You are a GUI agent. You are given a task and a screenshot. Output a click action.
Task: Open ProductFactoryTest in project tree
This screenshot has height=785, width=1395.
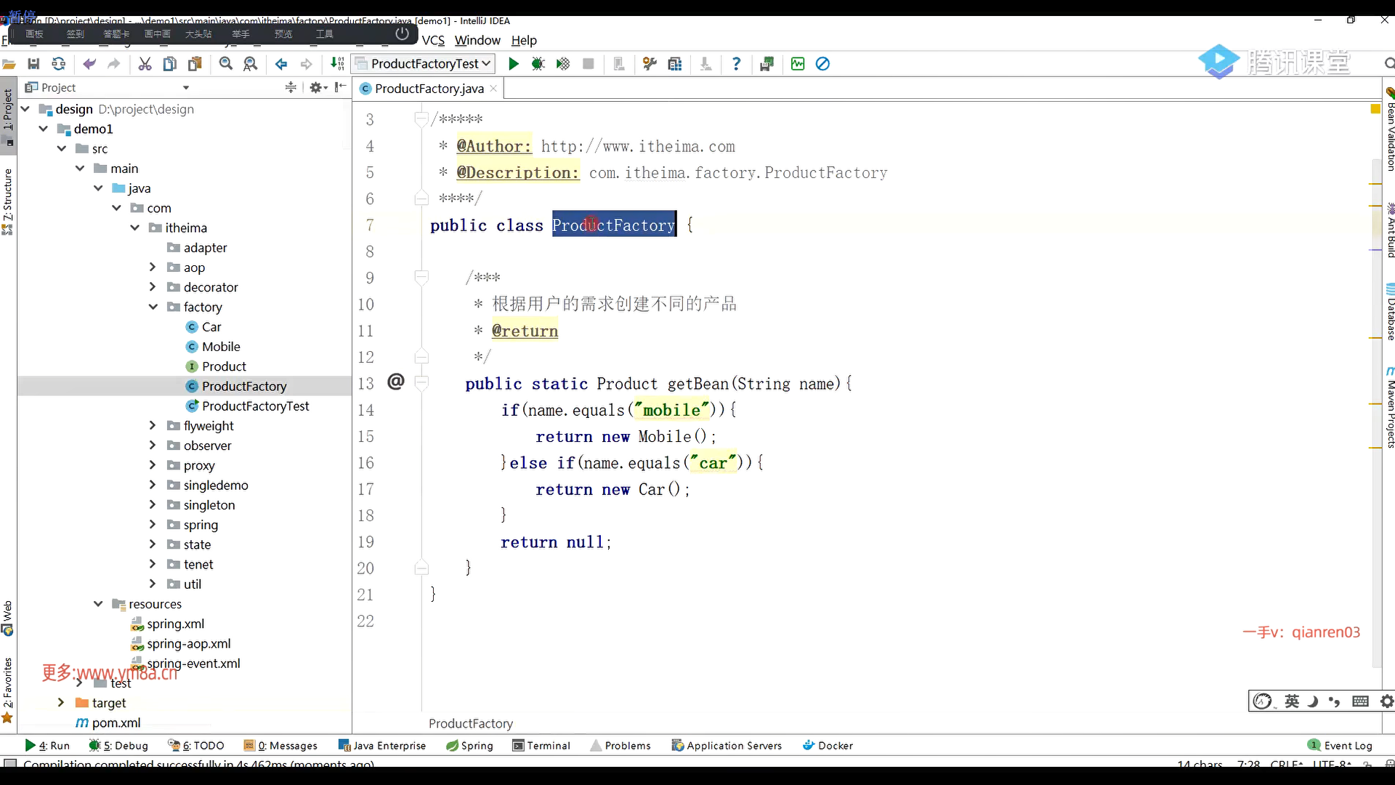[255, 406]
